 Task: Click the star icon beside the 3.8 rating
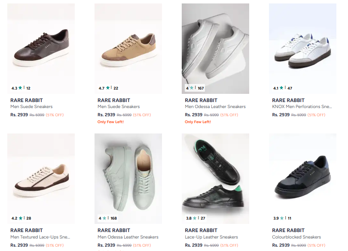click(x=195, y=218)
